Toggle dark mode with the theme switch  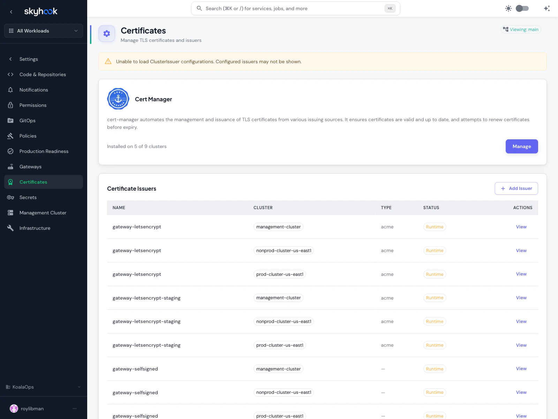click(x=522, y=8)
